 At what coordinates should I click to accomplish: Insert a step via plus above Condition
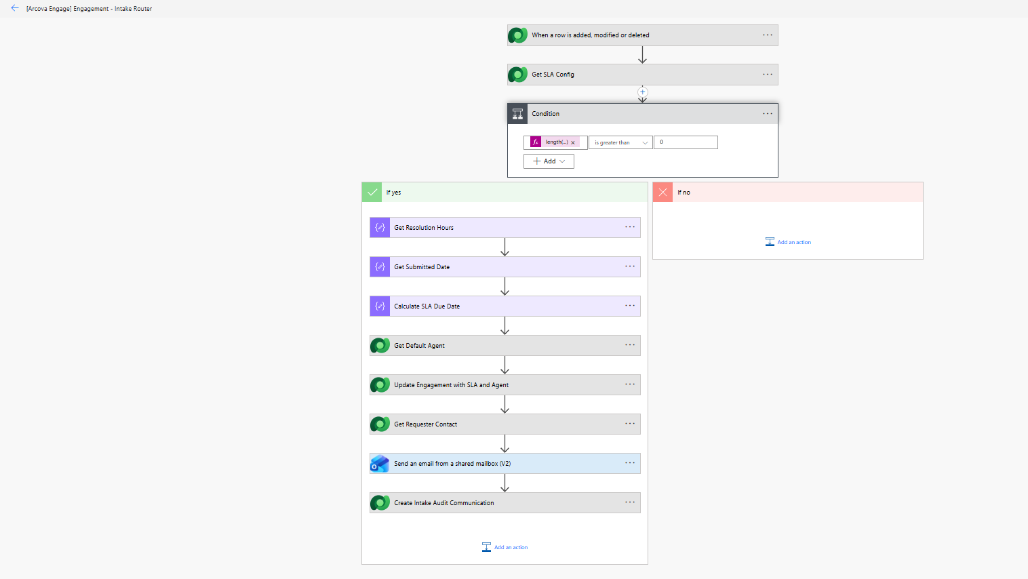coord(642,92)
